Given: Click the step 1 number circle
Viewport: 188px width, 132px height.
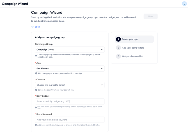Looking at the screenshot, I should 118,39.
